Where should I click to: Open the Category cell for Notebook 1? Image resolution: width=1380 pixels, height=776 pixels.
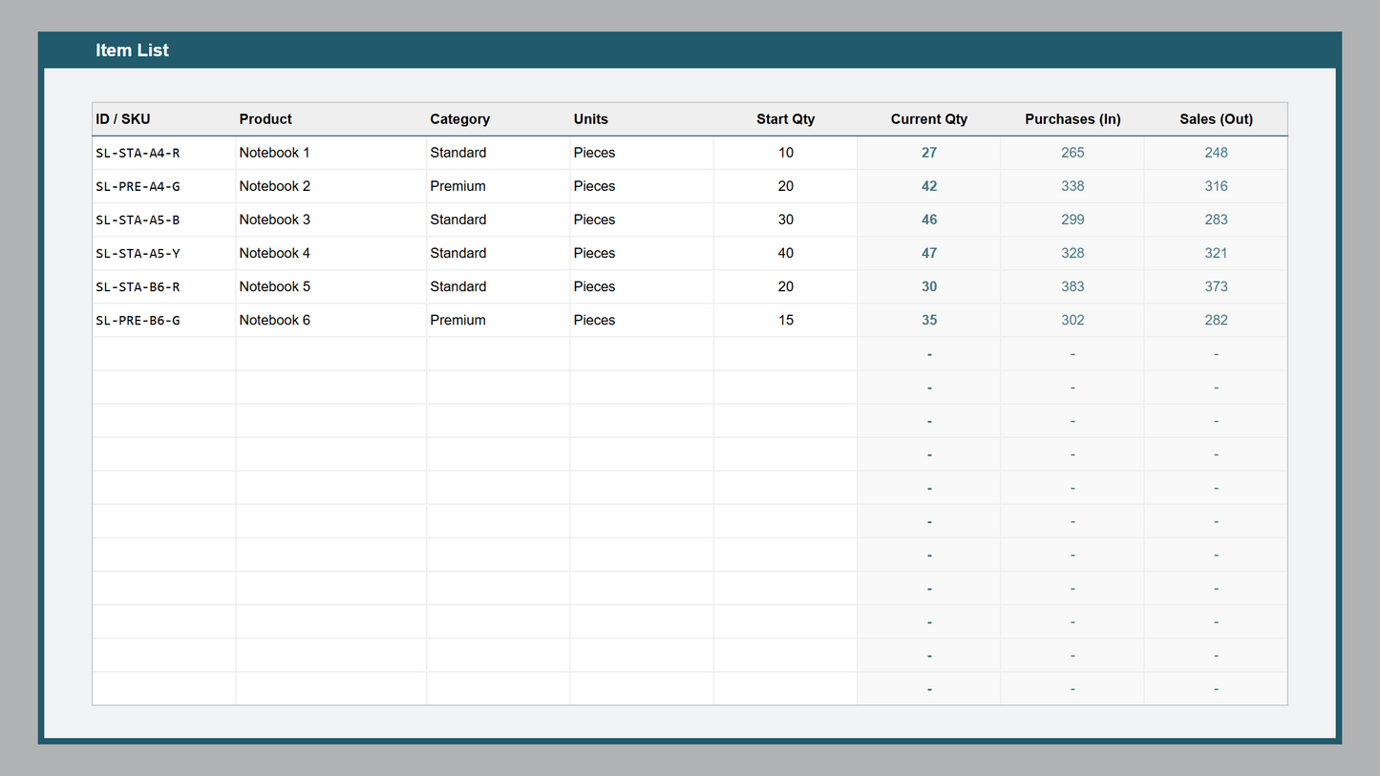tap(457, 153)
